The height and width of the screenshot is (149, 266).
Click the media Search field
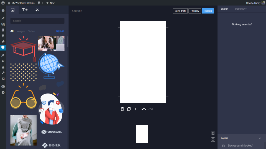click(37, 21)
